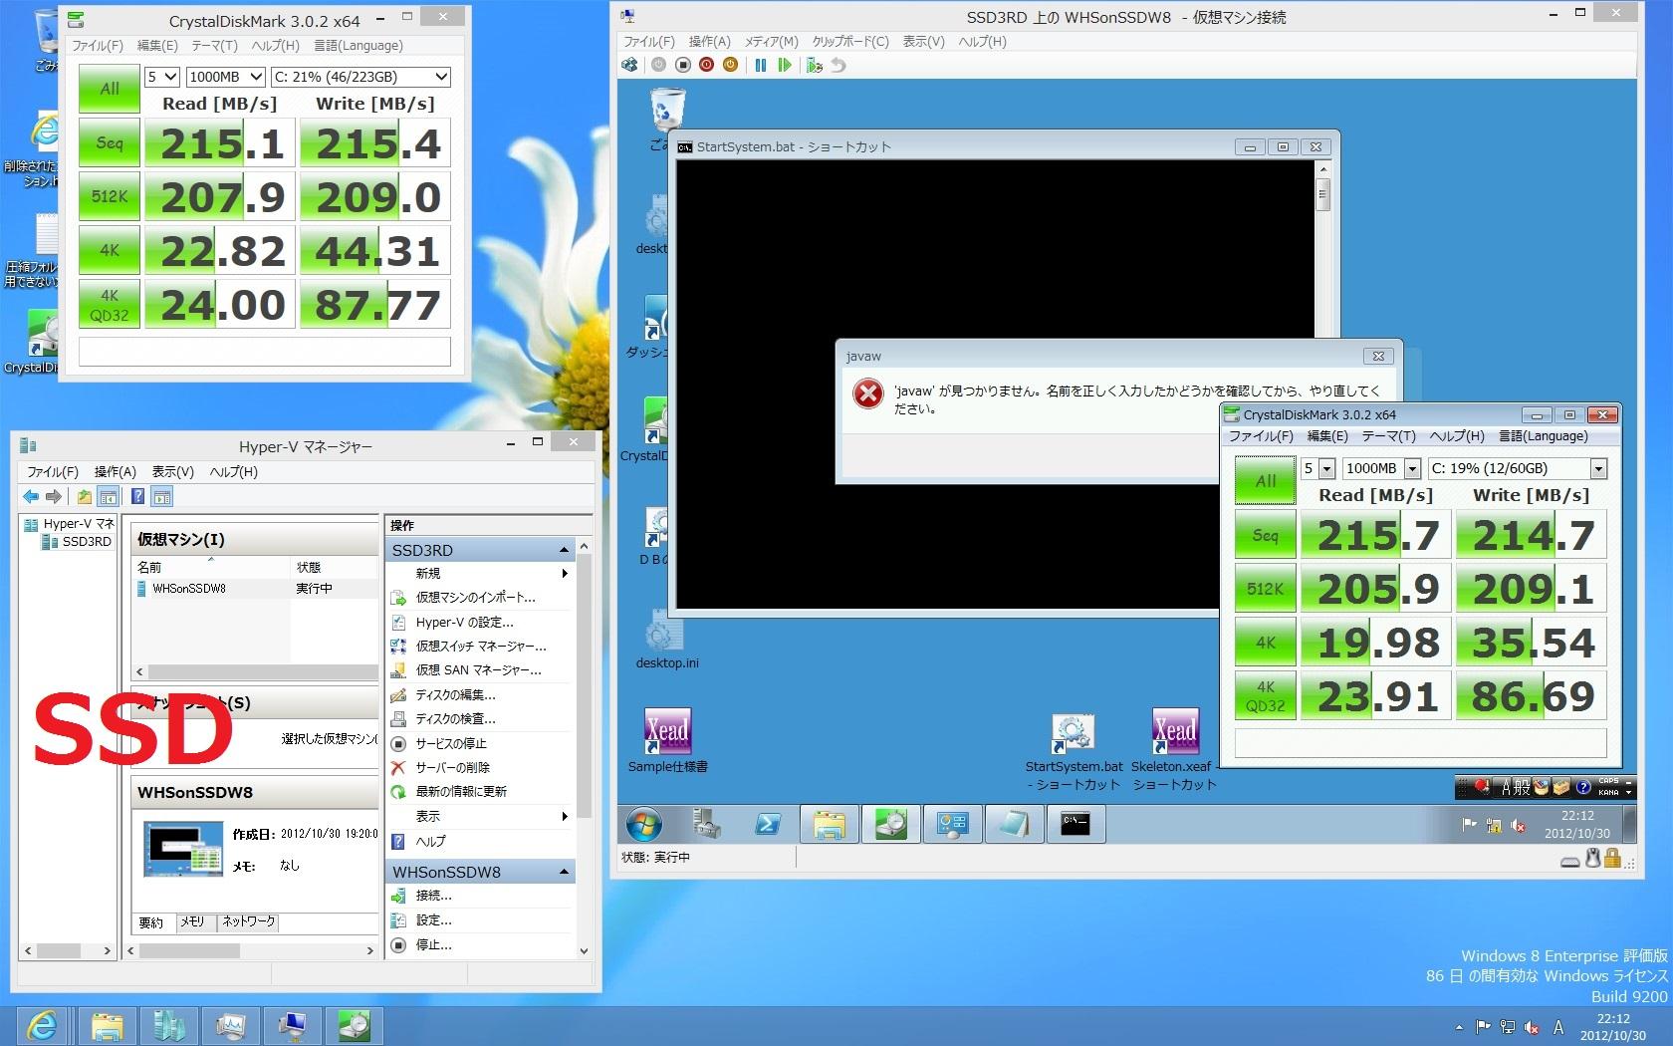This screenshot has width=1673, height=1046.
Task: Open メディア(M) menu in VM connection window
Action: coord(771,41)
